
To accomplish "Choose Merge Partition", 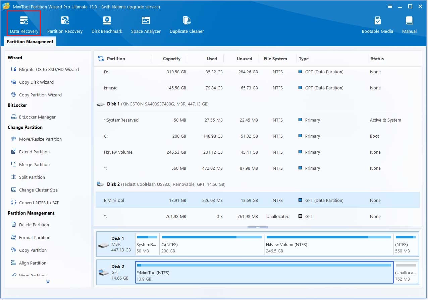I will click(x=30, y=164).
